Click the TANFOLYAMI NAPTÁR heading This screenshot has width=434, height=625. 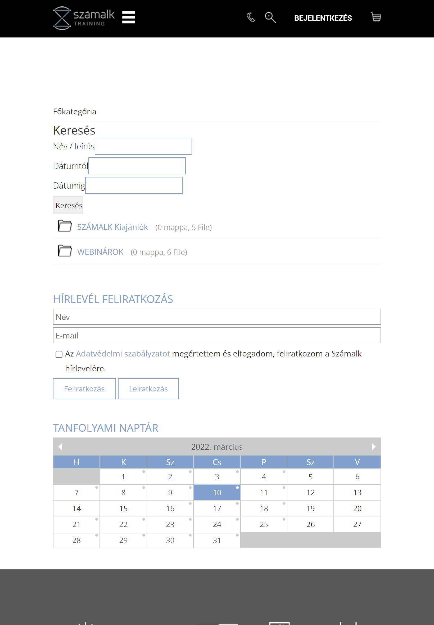click(x=106, y=428)
